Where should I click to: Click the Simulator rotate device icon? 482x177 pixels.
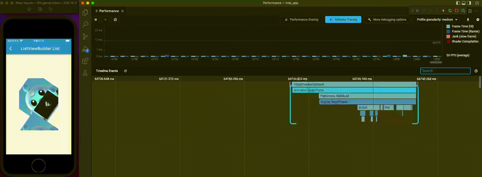tap(50, 9)
